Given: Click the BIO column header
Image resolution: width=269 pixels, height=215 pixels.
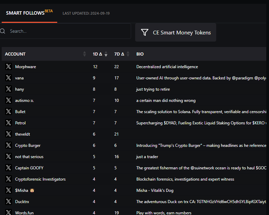Looking at the screenshot, I should click(140, 54).
